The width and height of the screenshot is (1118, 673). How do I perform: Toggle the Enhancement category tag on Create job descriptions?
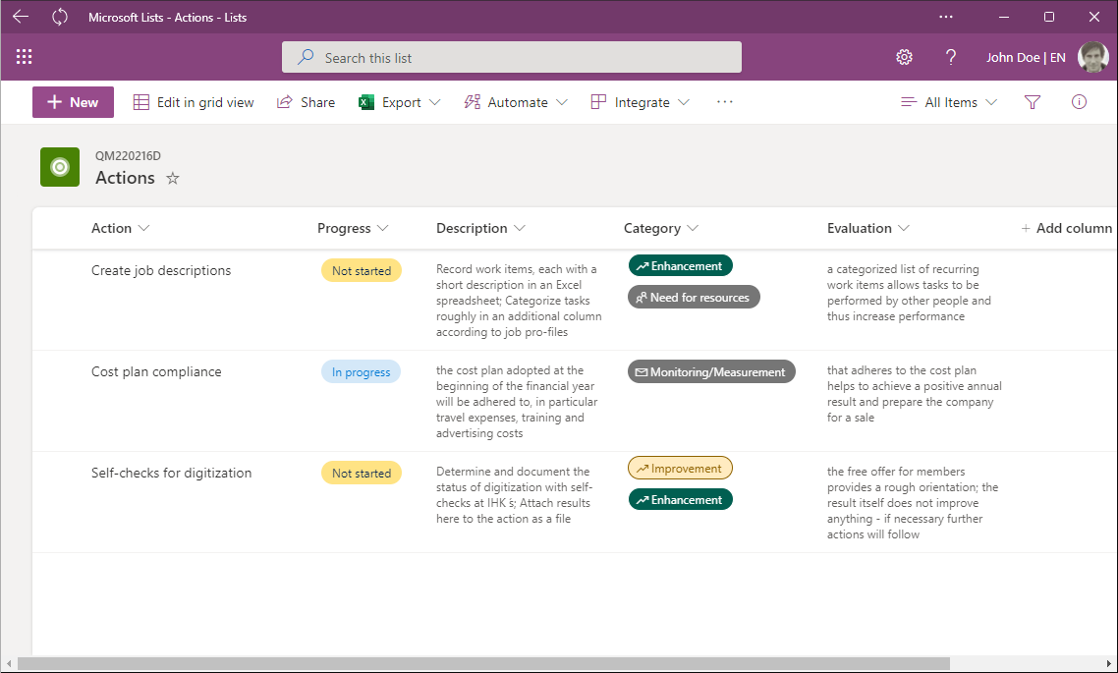(x=681, y=265)
